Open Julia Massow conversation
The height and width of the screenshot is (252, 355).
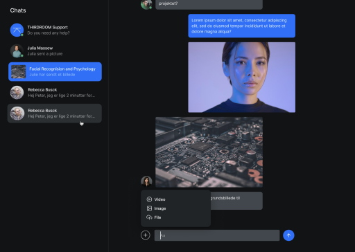click(55, 51)
